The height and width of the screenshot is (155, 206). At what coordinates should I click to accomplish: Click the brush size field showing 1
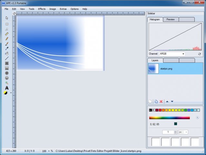coord(168,132)
